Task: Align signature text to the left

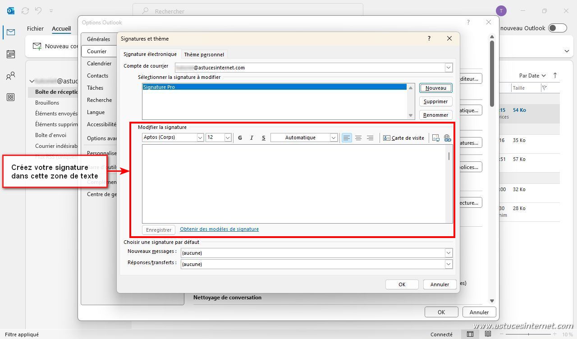Action: point(347,138)
